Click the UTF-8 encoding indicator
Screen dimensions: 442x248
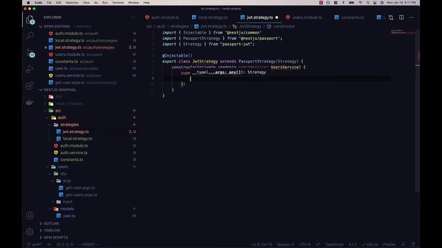[305, 245]
